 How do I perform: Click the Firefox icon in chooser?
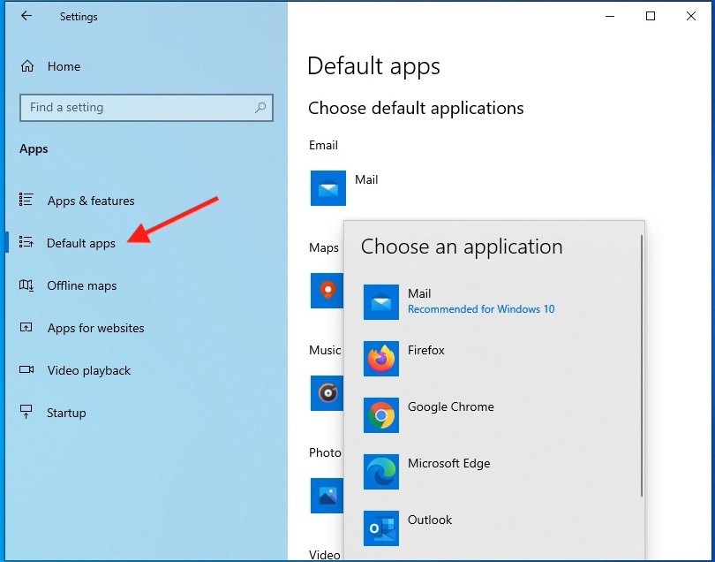[381, 359]
